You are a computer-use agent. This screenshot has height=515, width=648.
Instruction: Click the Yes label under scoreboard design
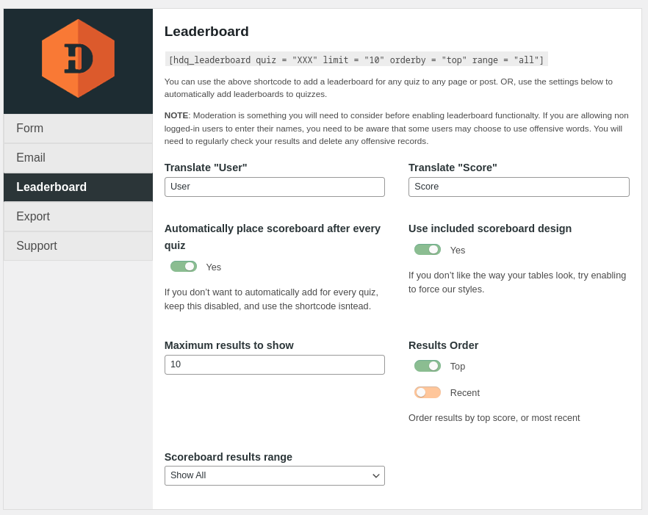457,251
